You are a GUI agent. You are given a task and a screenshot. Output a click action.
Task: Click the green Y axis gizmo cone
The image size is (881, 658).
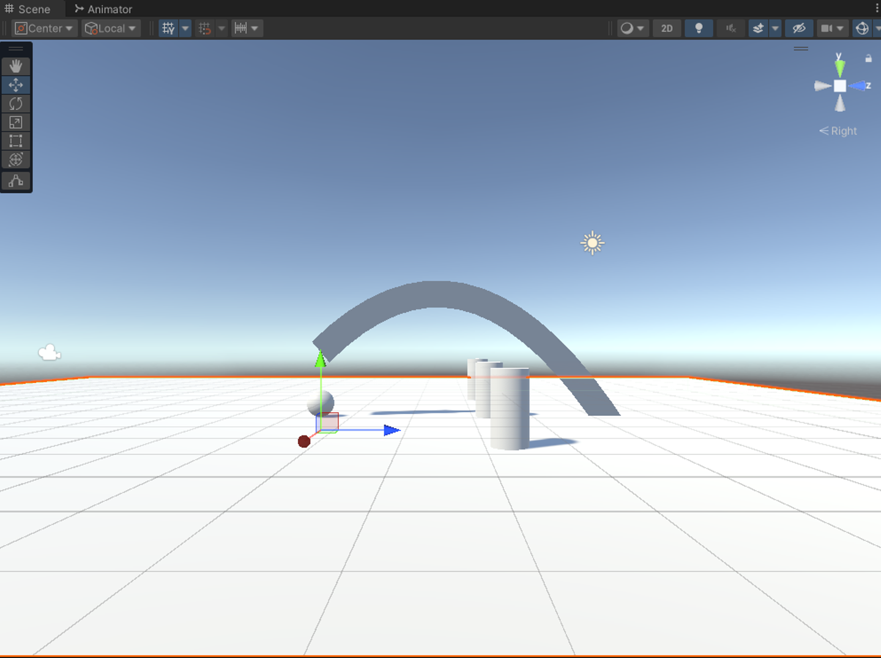(839, 66)
